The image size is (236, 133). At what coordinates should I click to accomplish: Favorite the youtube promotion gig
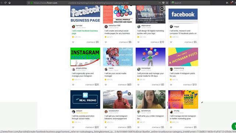pyautogui.click(x=73, y=127)
